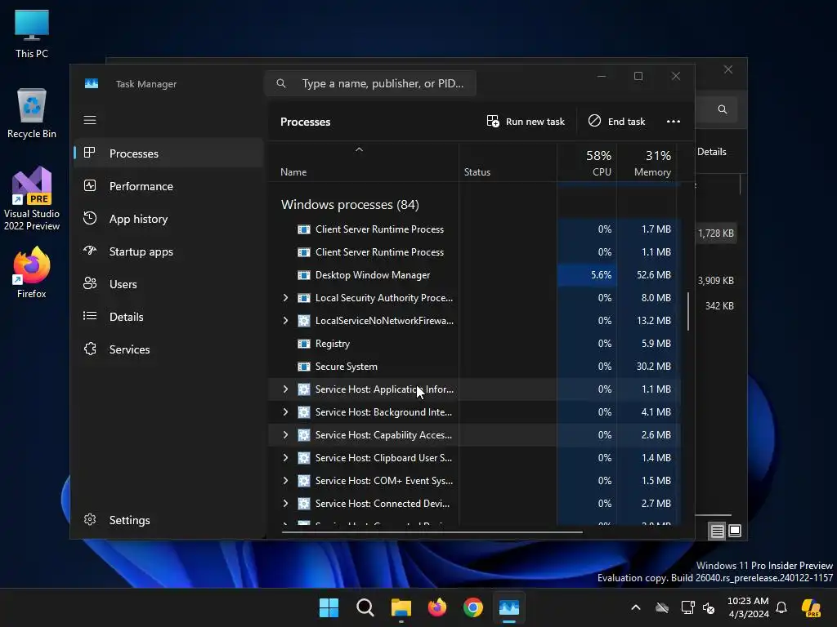Go to Startup apps page
837x627 pixels.
pos(168,251)
